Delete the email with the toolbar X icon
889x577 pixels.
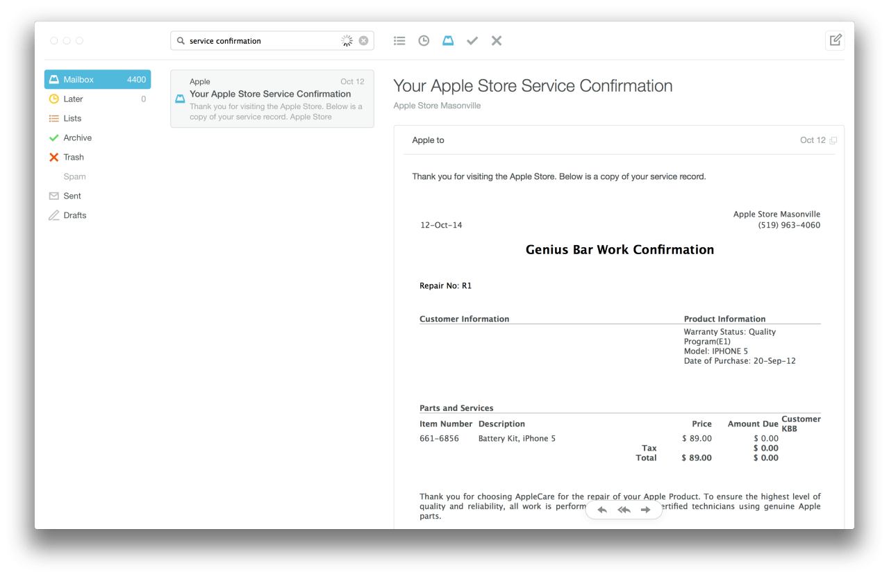[x=497, y=41]
